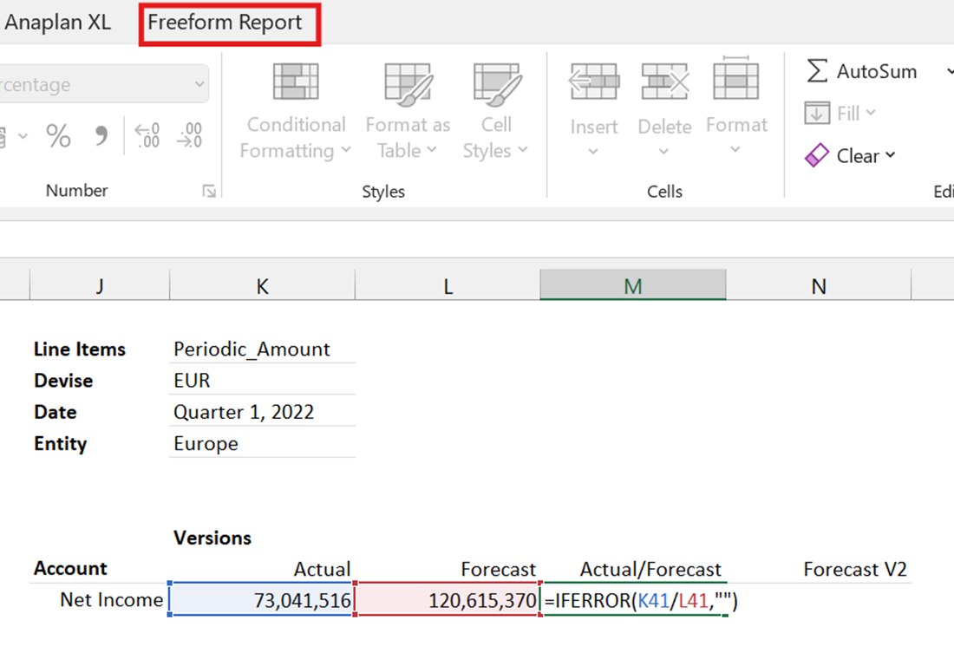Click the AutoSum sigma icon

[817, 70]
